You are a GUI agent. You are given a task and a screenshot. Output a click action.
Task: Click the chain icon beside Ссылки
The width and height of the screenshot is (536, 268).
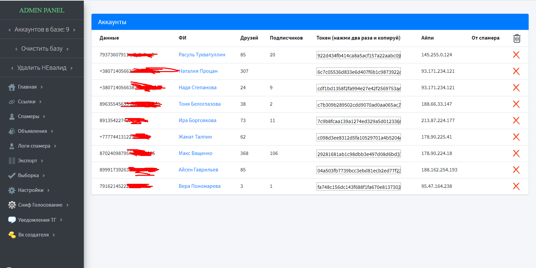[x=12, y=102]
